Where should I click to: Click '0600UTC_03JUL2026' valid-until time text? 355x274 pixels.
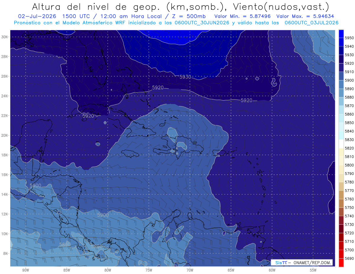pyautogui.click(x=311, y=23)
